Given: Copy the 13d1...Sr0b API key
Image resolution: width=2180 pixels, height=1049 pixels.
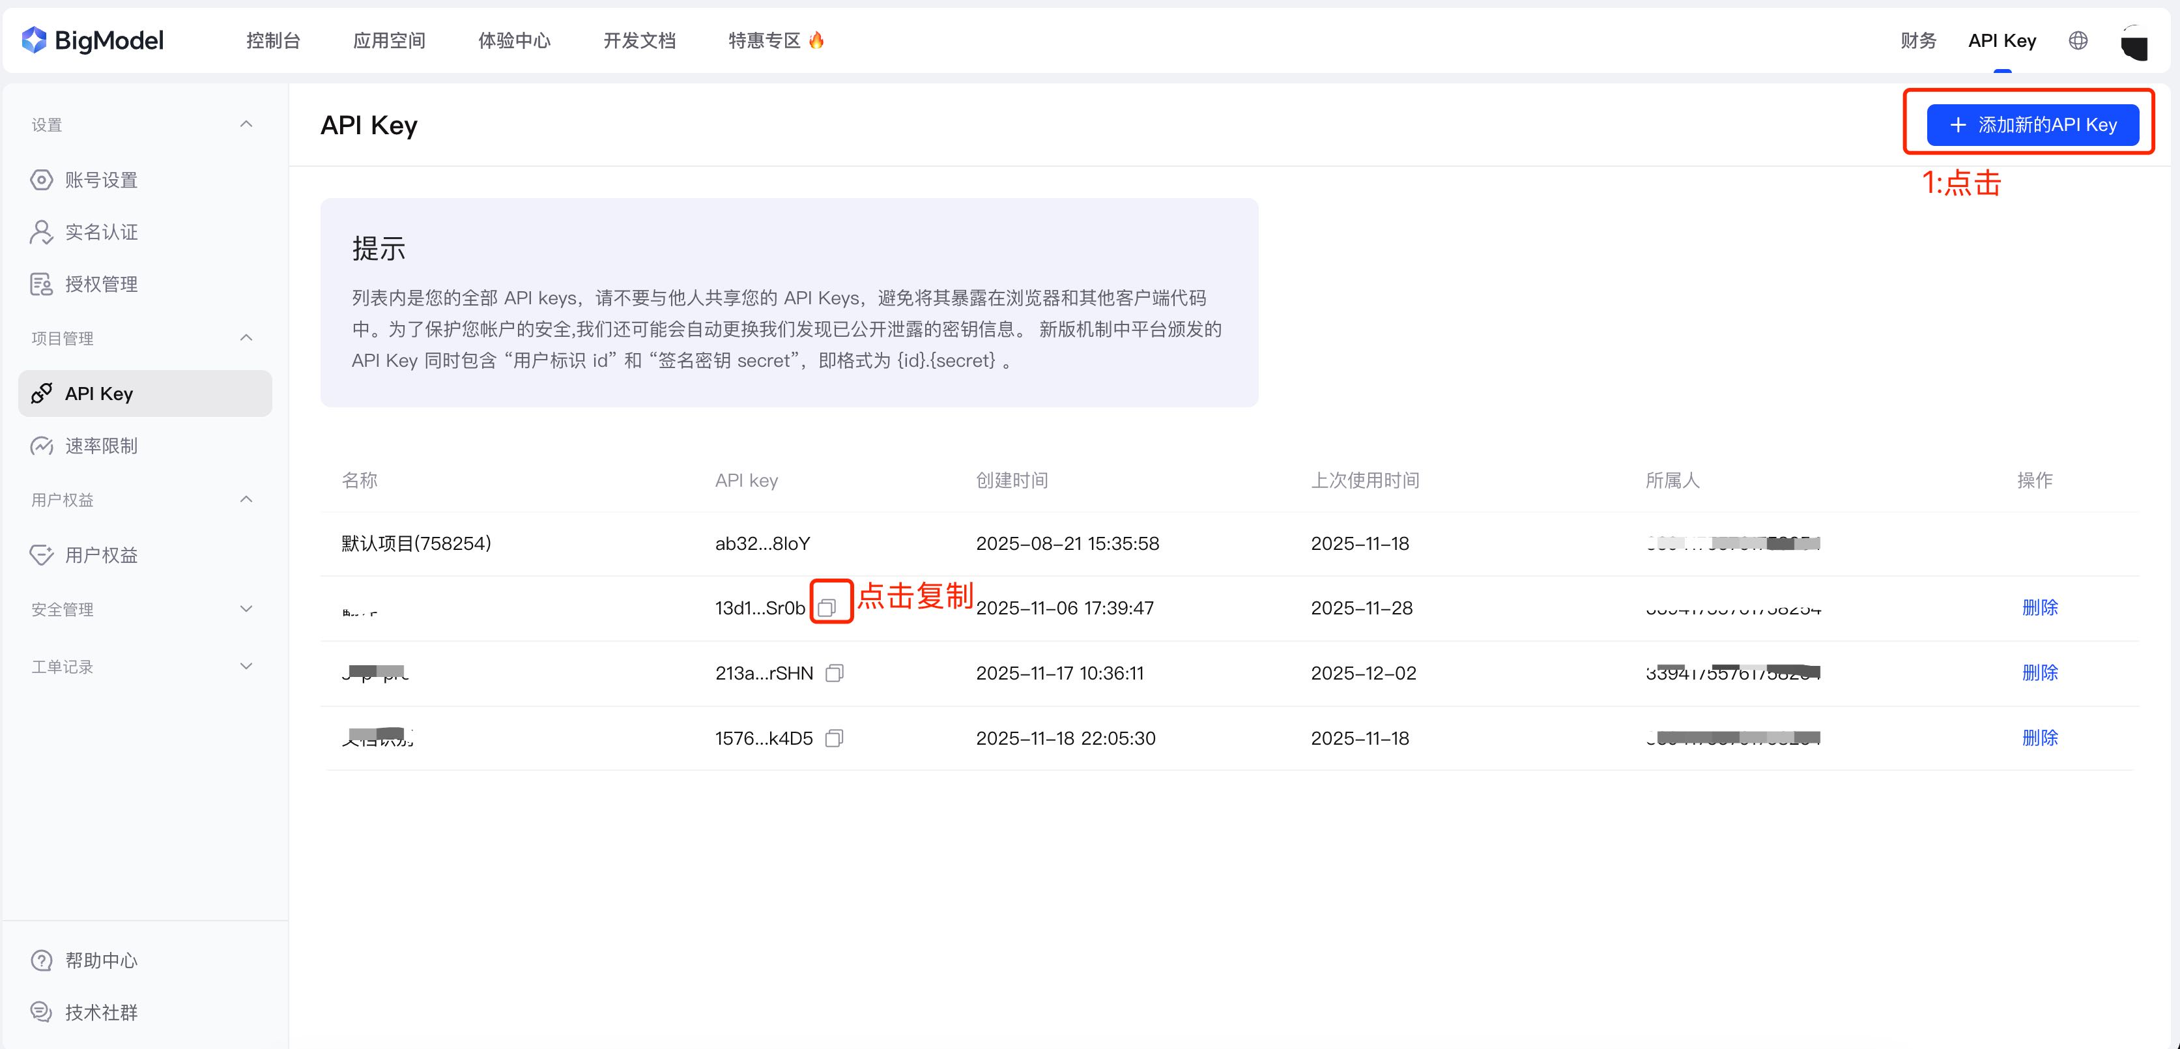Looking at the screenshot, I should pos(827,608).
